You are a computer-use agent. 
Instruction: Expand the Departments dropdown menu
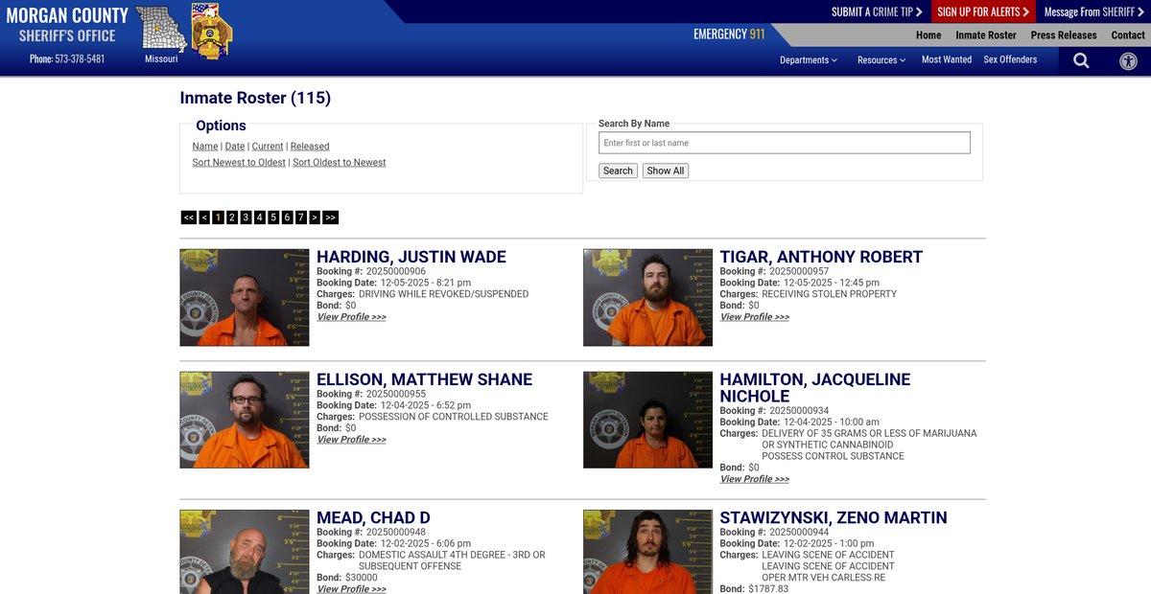point(809,59)
